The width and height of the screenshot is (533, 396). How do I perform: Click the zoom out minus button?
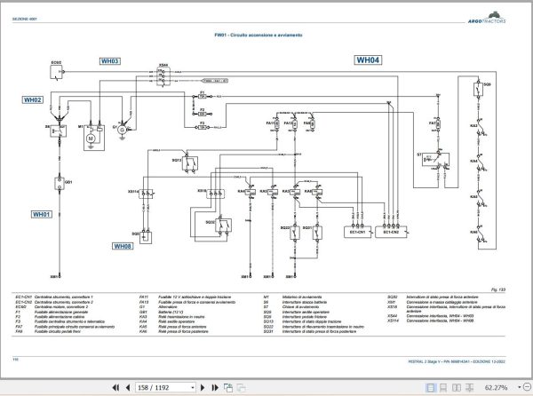coord(527,387)
